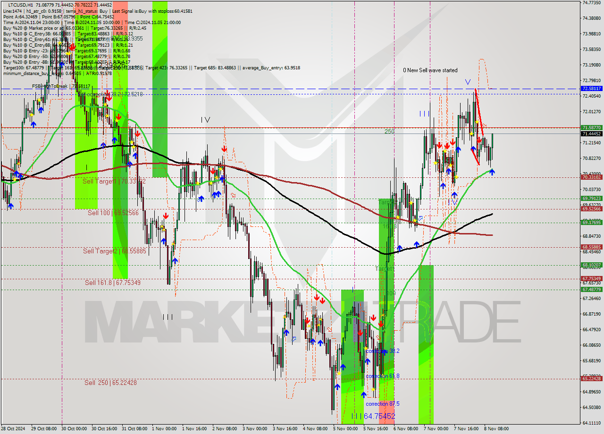Click the blue 'V' marker above latest high

pos(468,82)
